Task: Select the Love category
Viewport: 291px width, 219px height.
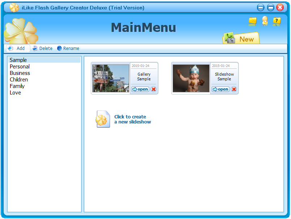Action: (x=15, y=93)
